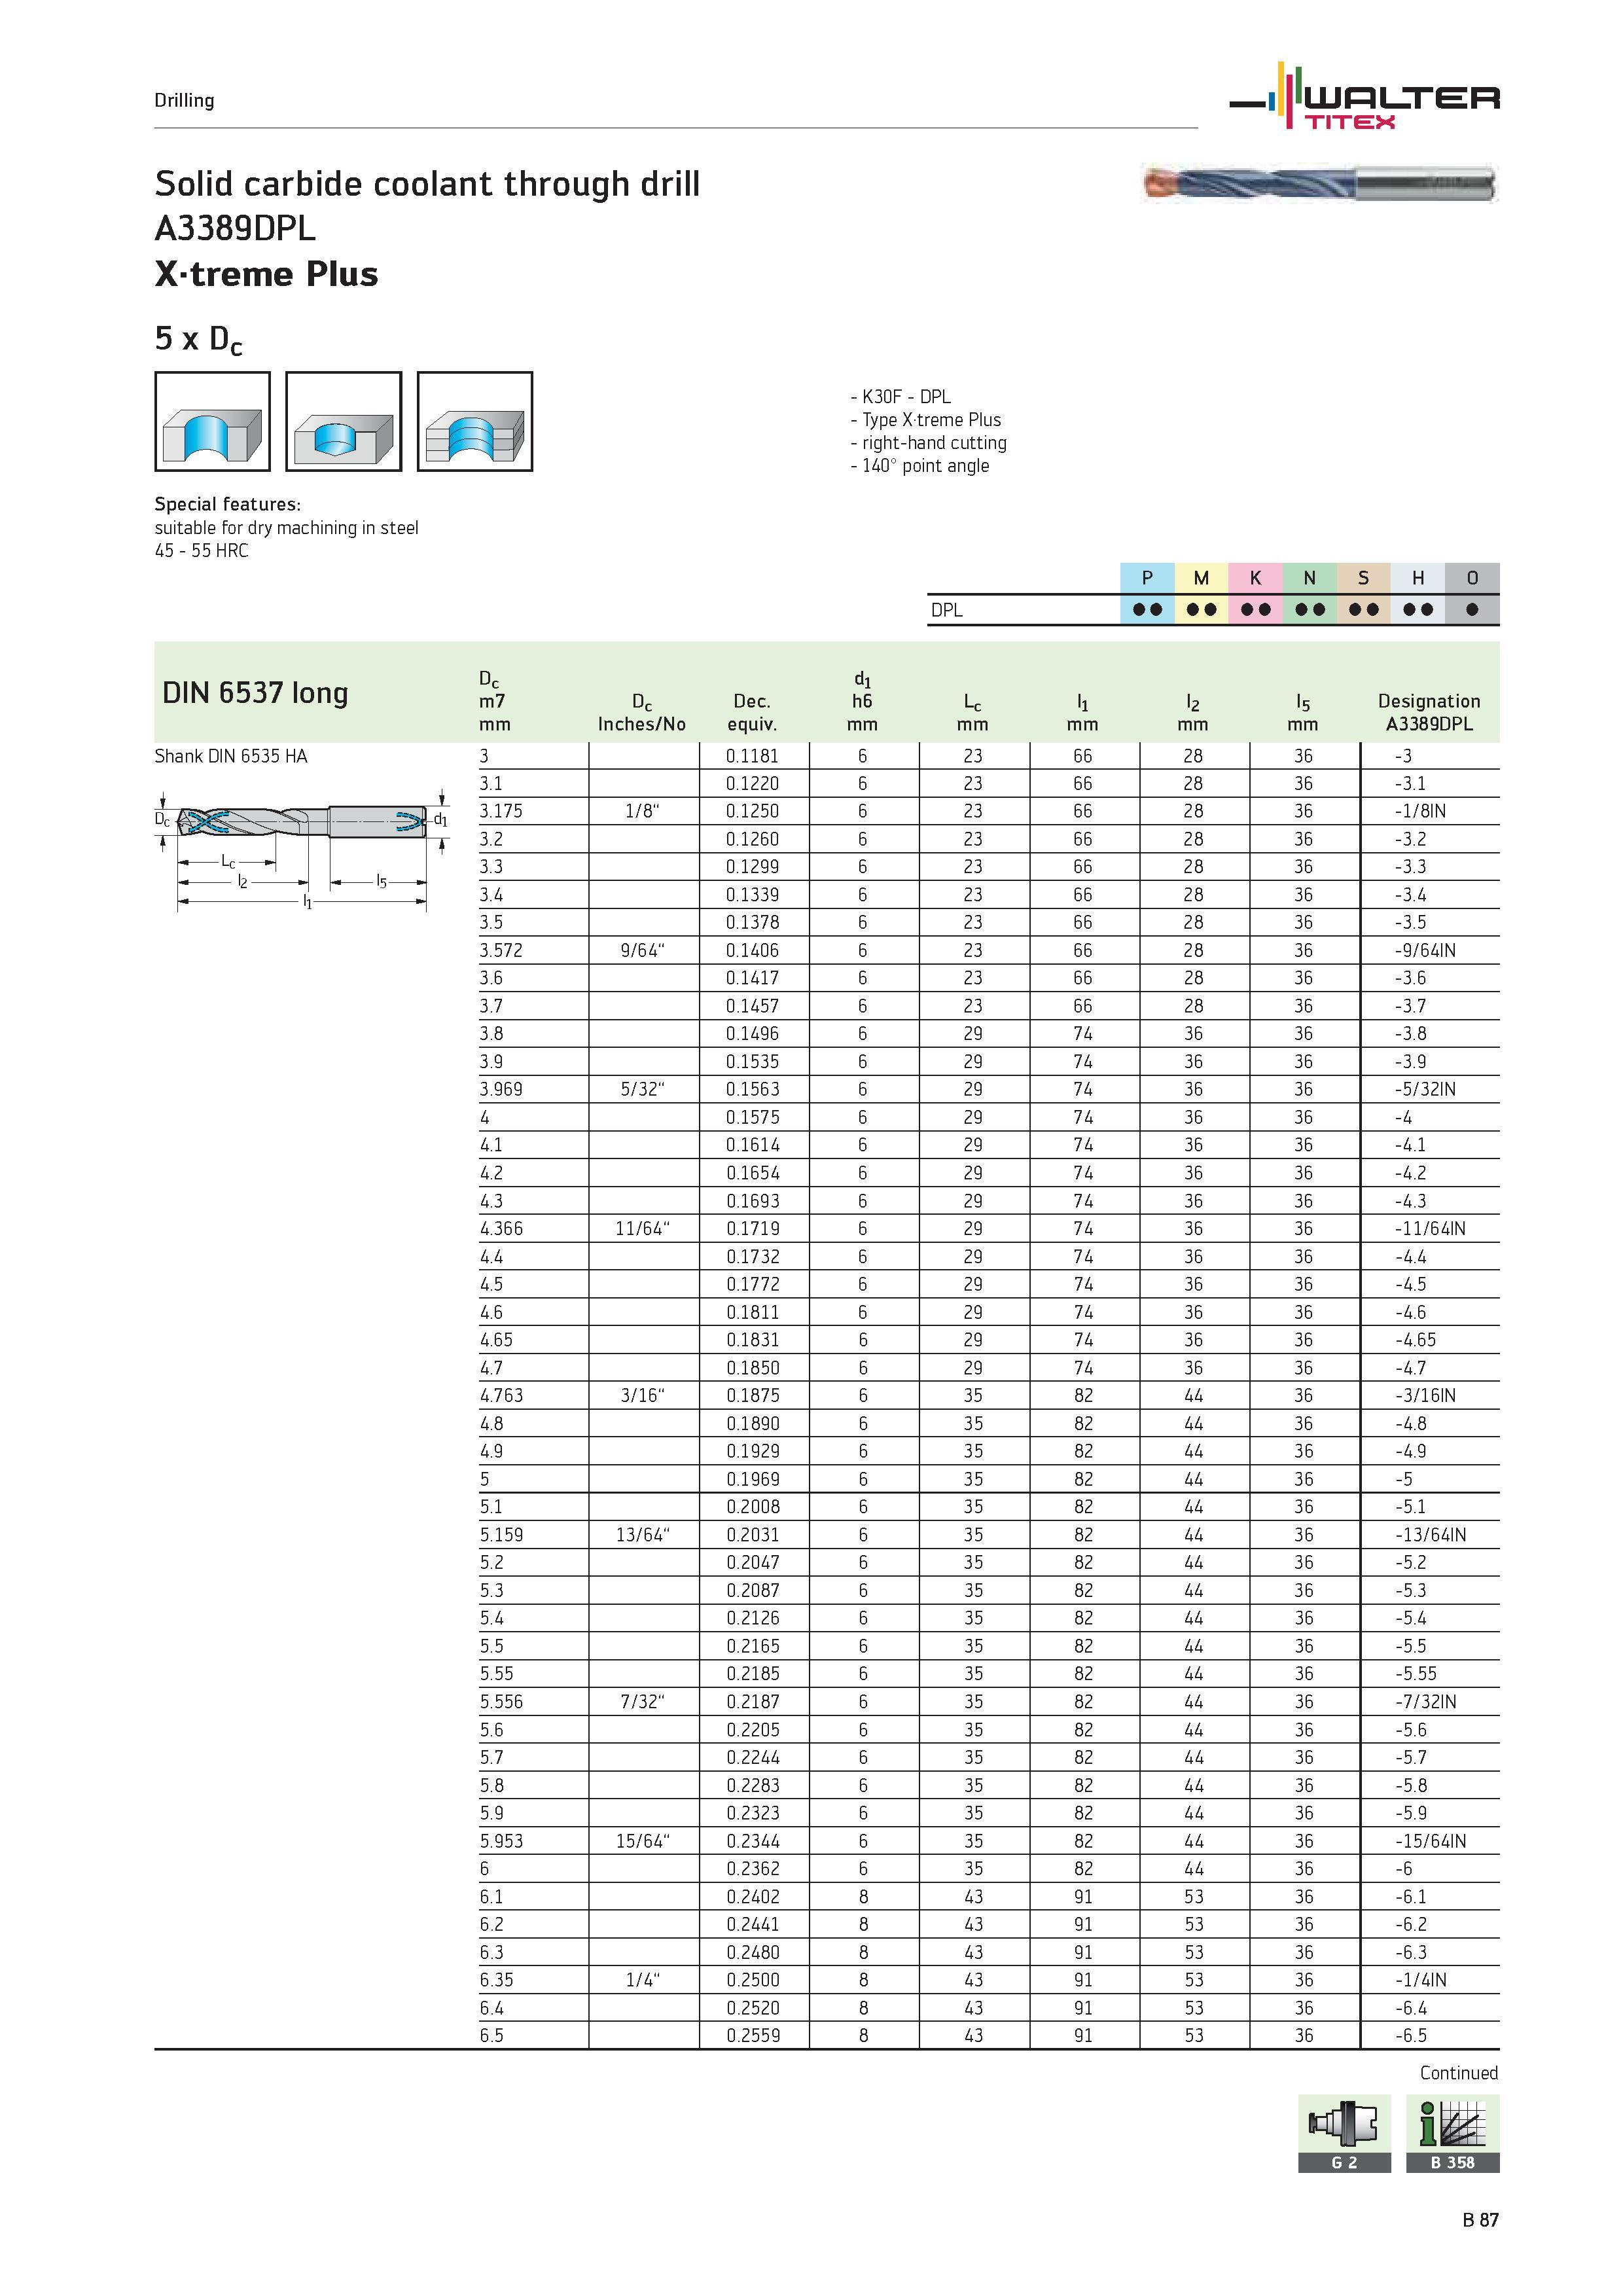Click the designation '-5/32IN'
Image resolution: width=1623 pixels, height=2296 pixels.
point(1425,1089)
